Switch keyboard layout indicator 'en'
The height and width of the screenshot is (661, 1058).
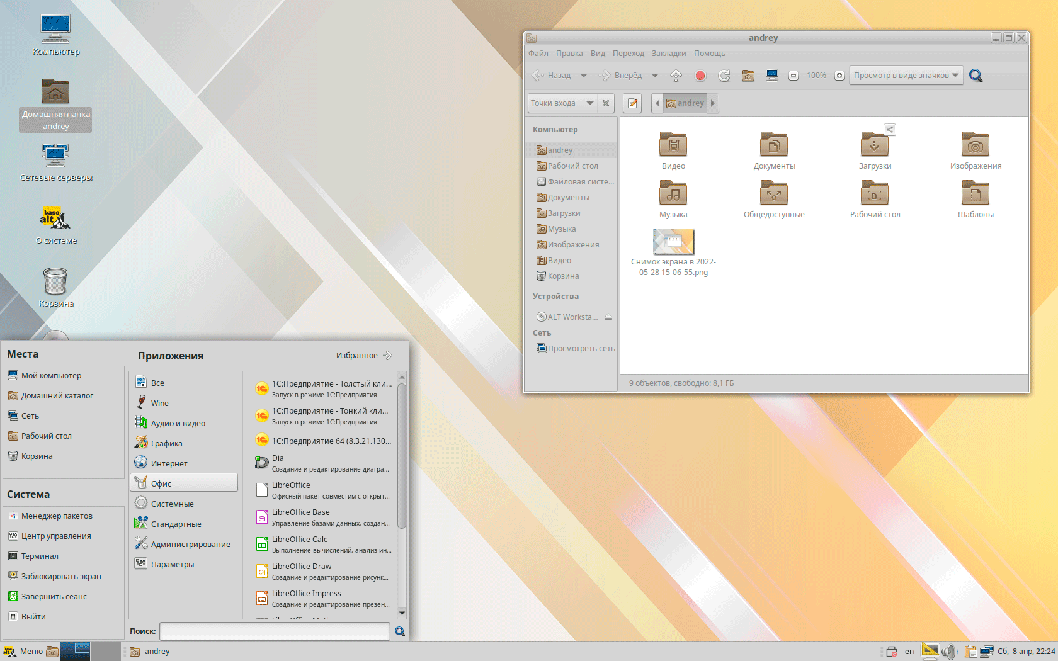(909, 652)
